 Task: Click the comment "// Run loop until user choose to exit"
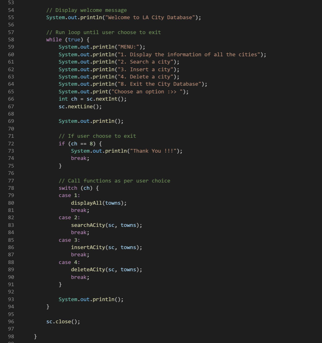103,33
